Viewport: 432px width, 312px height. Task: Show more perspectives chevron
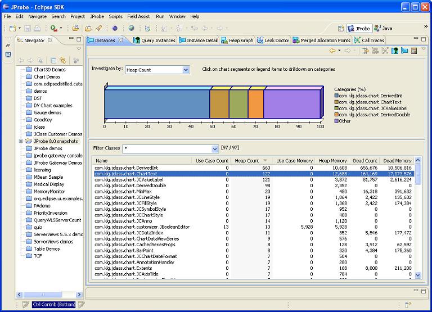click(x=426, y=27)
